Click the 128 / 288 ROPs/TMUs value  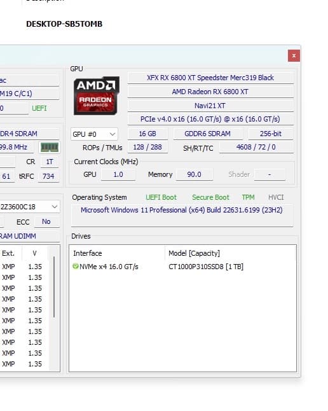pyautogui.click(x=147, y=148)
